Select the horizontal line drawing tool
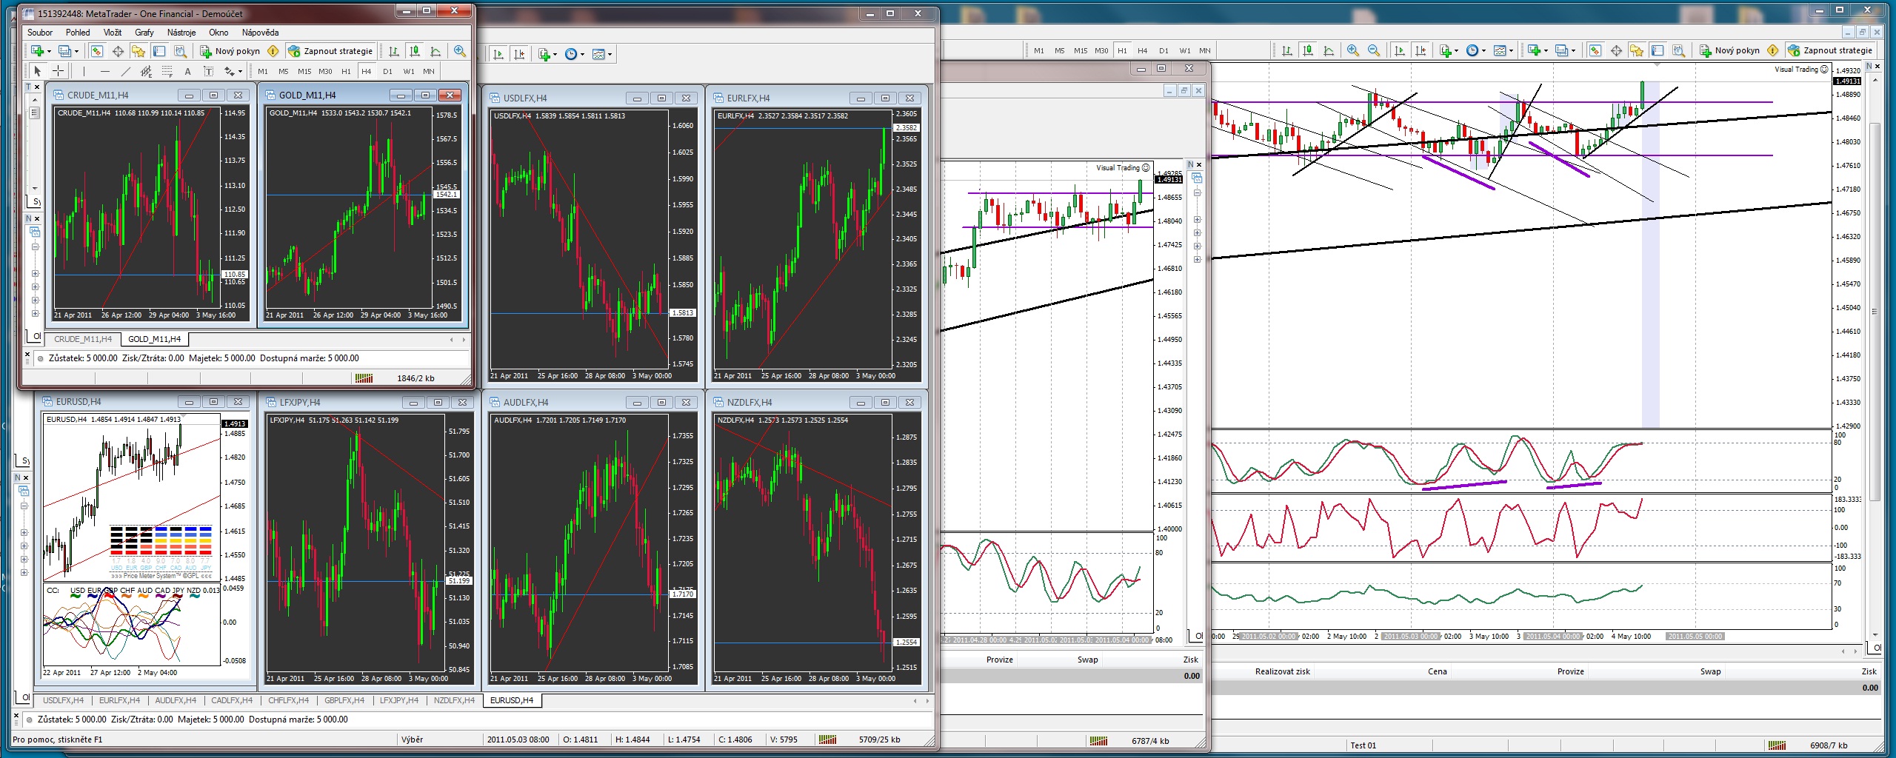 click(x=104, y=71)
